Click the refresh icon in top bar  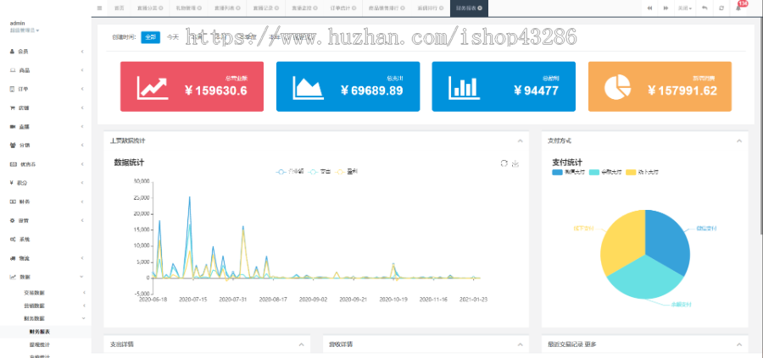pos(721,8)
